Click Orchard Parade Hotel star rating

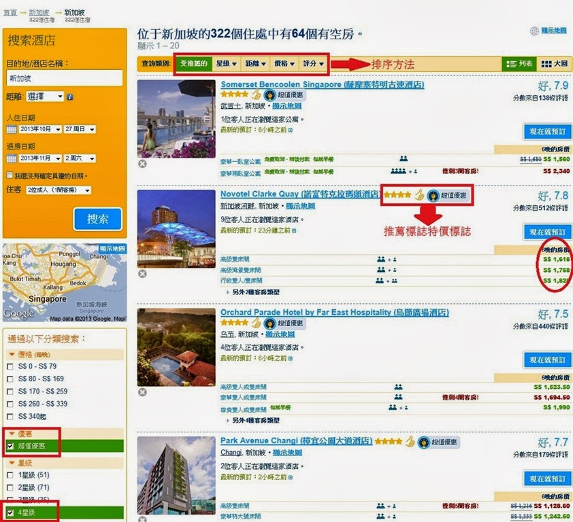(235, 322)
